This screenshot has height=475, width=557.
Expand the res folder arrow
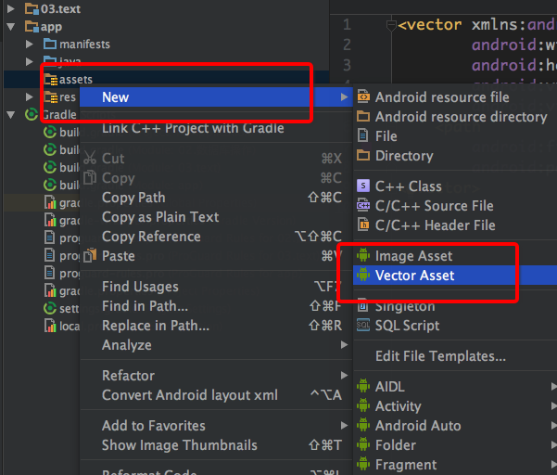point(29,96)
